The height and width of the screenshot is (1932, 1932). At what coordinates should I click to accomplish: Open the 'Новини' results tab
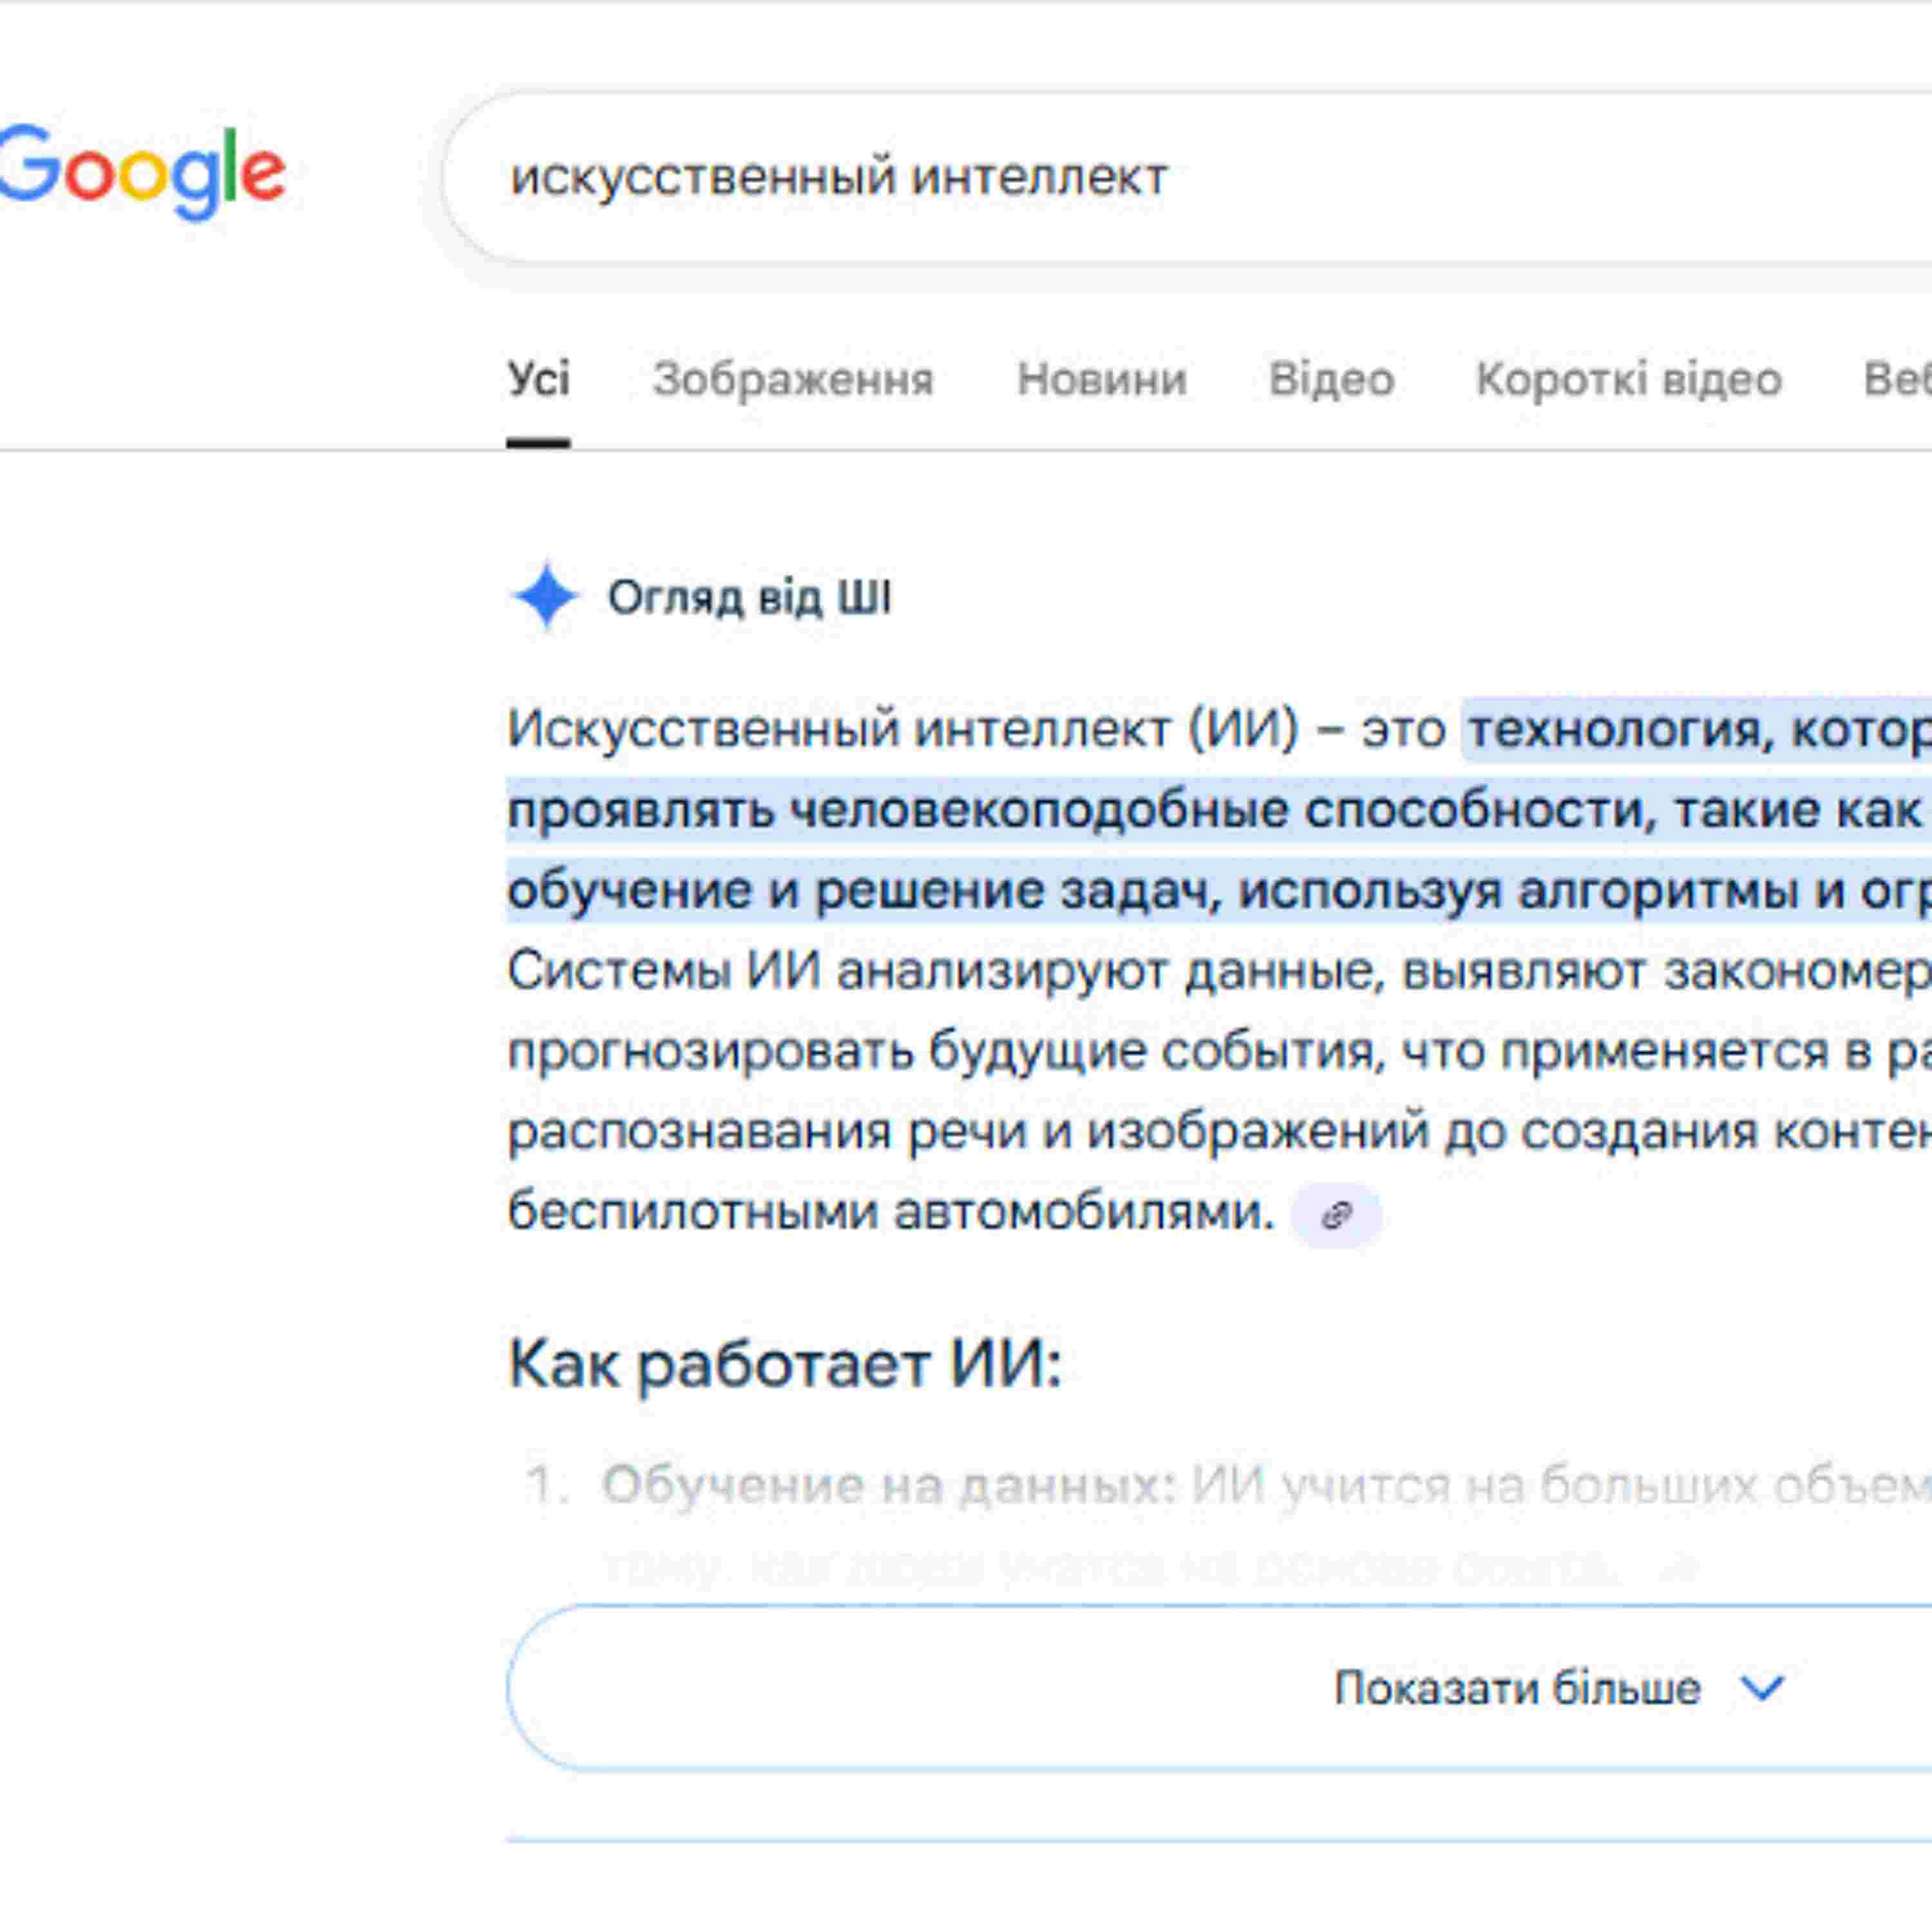(1101, 380)
